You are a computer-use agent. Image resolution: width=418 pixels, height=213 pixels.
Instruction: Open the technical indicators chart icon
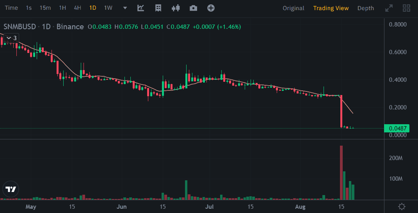tap(141, 8)
